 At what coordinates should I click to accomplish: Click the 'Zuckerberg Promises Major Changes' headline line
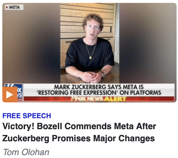78,138
